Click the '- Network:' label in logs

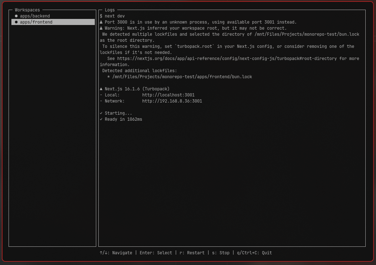[112, 101]
